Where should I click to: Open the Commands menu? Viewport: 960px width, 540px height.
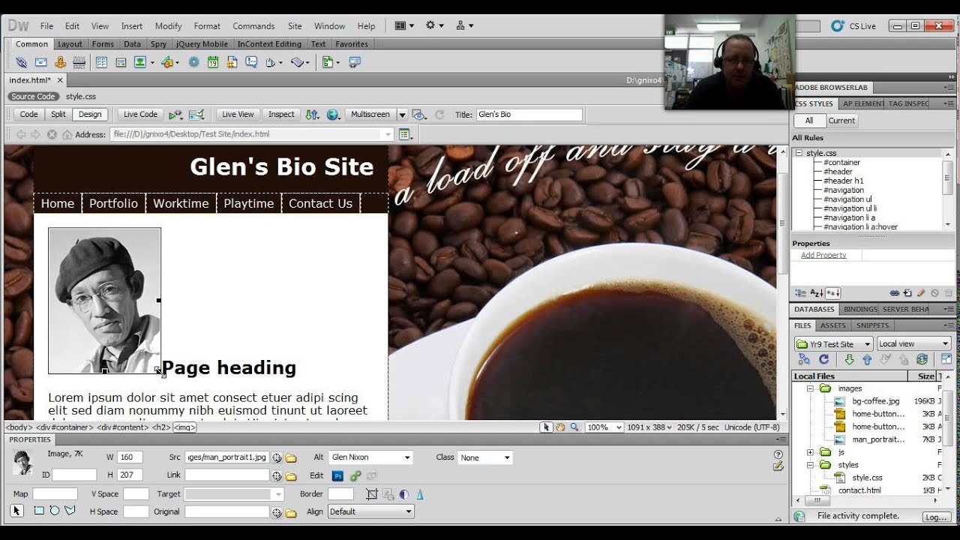pyautogui.click(x=253, y=25)
